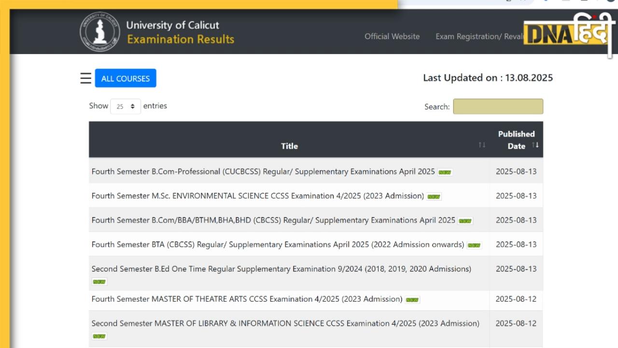Viewport: 618px width, 348px height.
Task: Click the date for the B.Com-Professional row
Action: click(x=516, y=172)
